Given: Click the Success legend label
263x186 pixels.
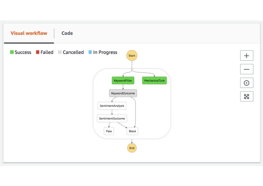Looking at the screenshot, I should 23,52.
